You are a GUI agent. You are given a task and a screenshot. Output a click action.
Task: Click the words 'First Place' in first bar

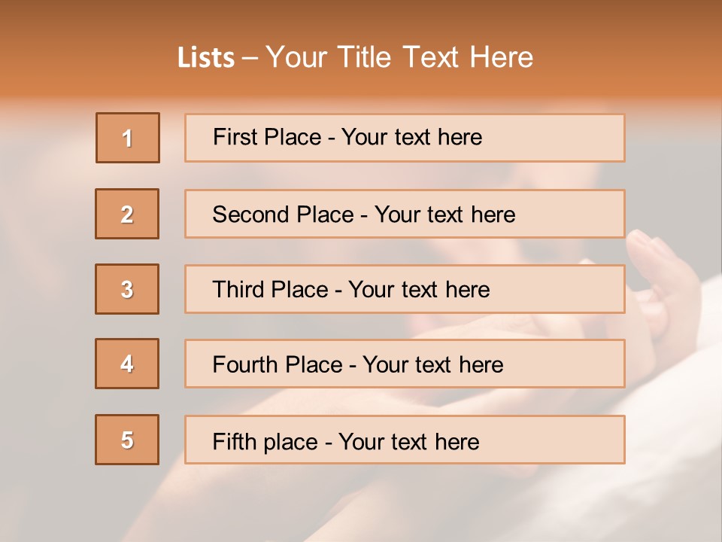coord(267,137)
